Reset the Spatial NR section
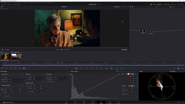This screenshot has height=104, width=185. [43, 74]
